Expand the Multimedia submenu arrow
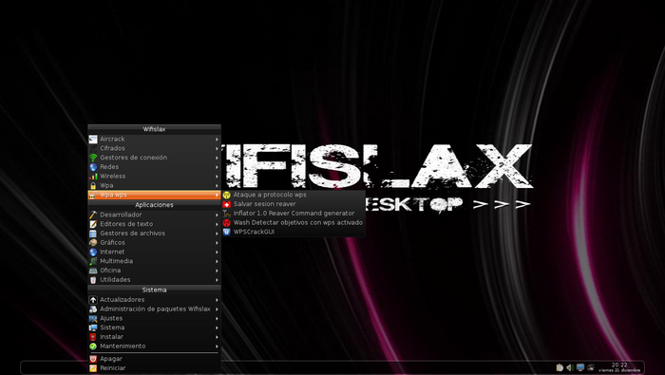 click(217, 261)
